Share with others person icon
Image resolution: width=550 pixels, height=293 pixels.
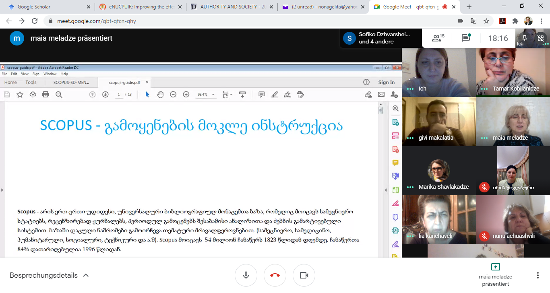click(394, 95)
